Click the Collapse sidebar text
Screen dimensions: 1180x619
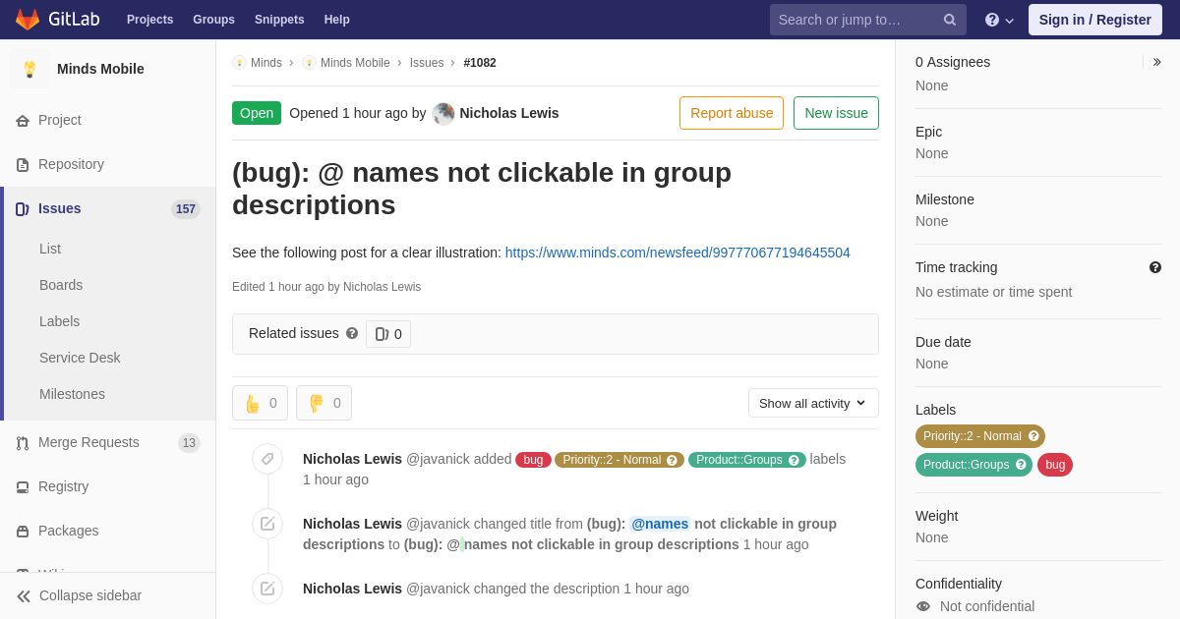(x=90, y=596)
